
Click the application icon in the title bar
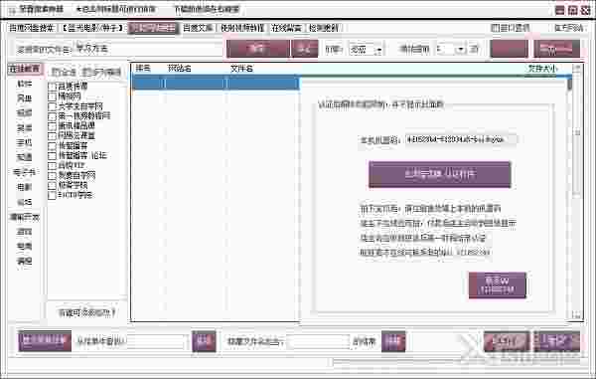coord(12,10)
